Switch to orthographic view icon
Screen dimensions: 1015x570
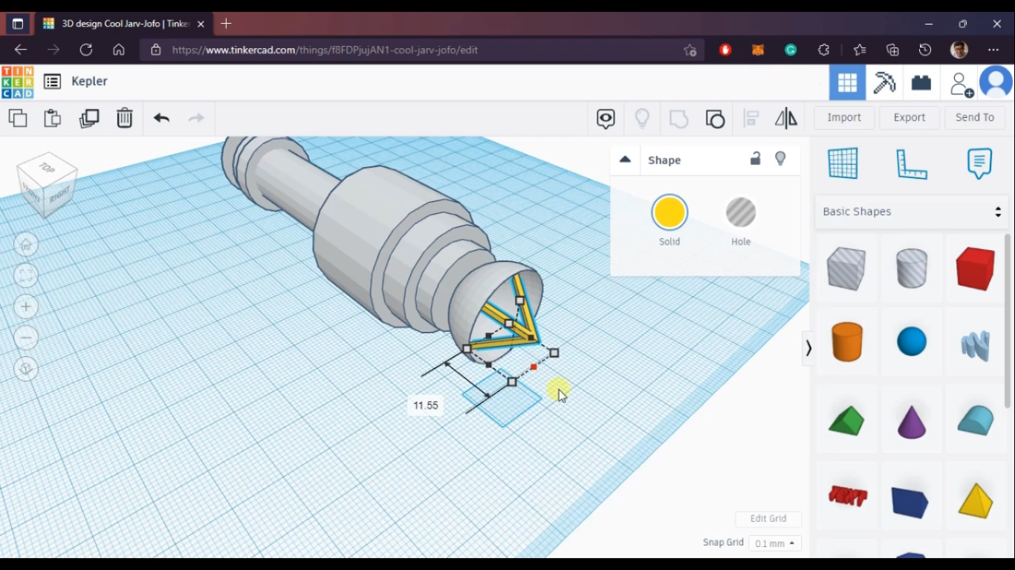click(x=26, y=369)
